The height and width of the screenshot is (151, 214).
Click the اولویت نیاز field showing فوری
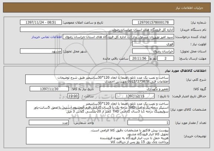(153, 44)
